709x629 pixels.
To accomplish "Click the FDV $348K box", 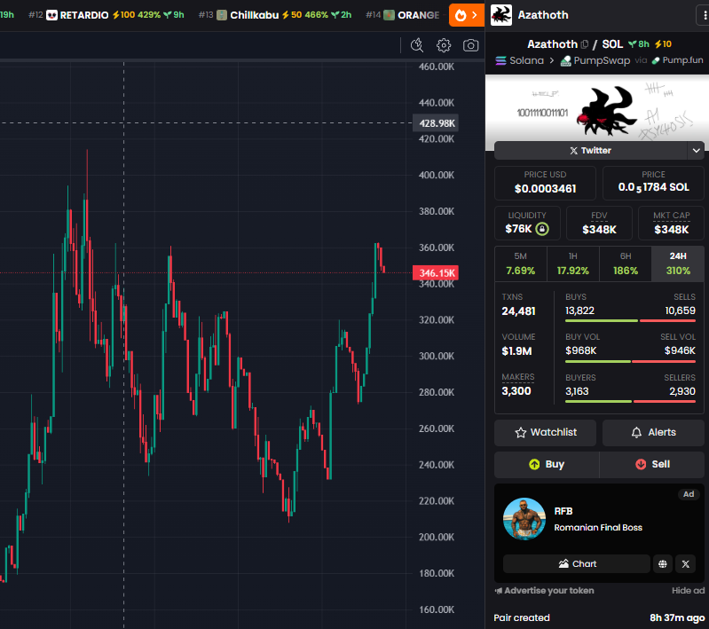I will 599,223.
